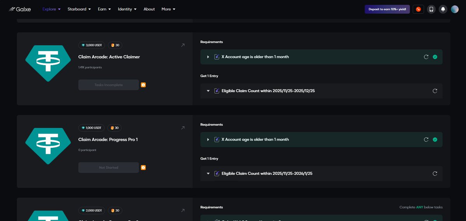Open Active Claimer quest via arrow icon
Screen dimensions: 466x221
tap(183, 45)
